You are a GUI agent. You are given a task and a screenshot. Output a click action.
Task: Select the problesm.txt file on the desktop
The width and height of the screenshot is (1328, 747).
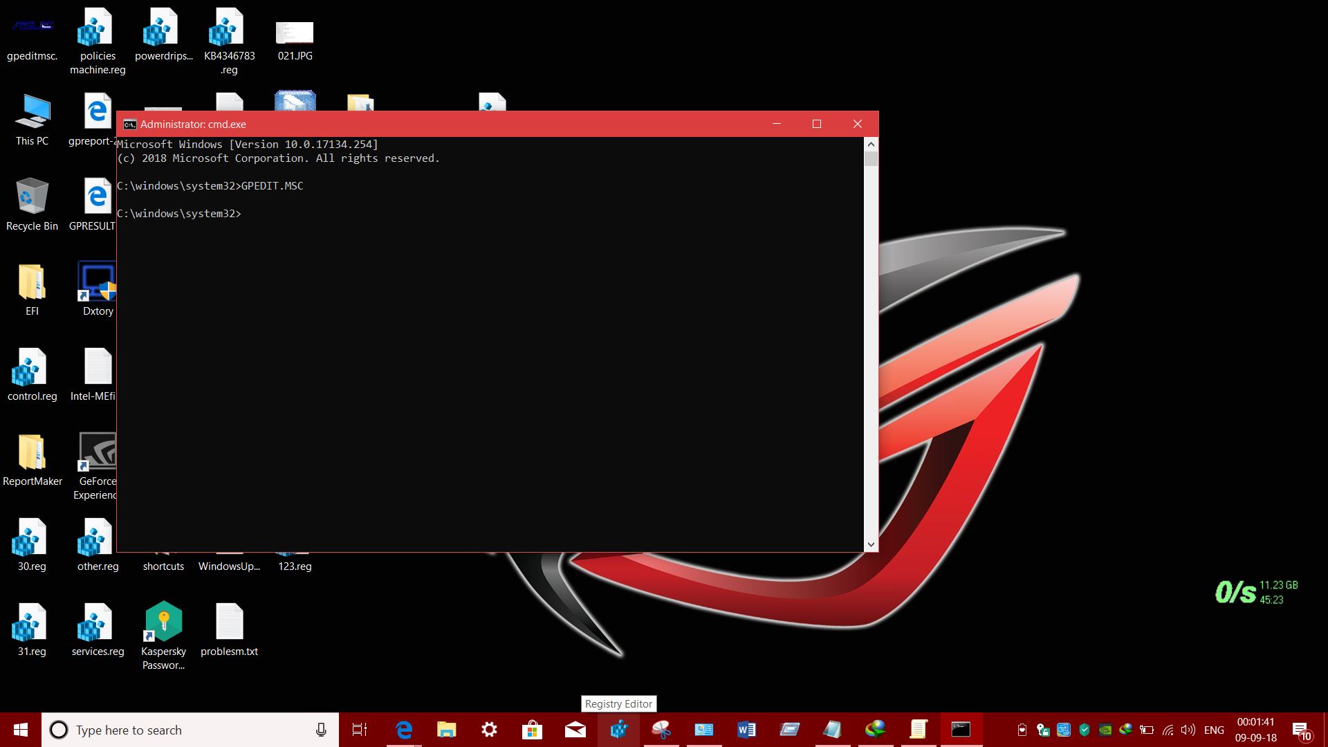pos(229,629)
